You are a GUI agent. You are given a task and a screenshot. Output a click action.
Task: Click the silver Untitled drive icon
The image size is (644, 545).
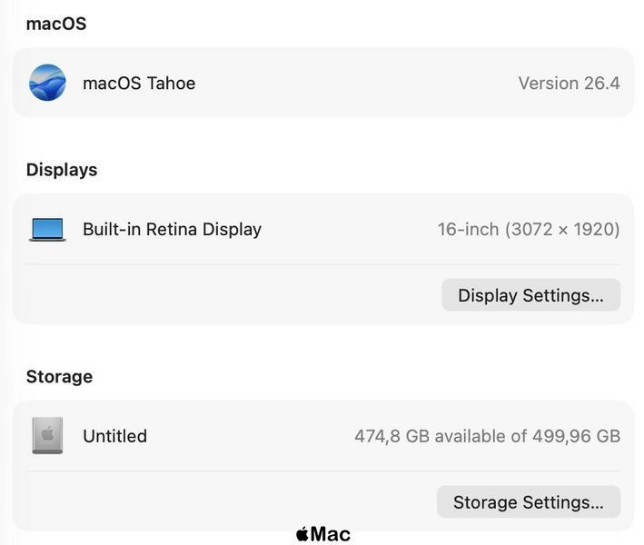pyautogui.click(x=47, y=435)
